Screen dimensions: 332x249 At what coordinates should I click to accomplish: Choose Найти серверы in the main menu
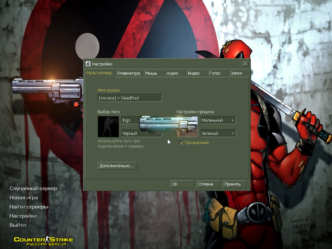click(x=29, y=207)
